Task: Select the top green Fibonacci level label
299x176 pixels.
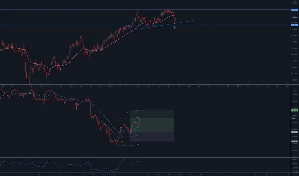Action: 137,110
